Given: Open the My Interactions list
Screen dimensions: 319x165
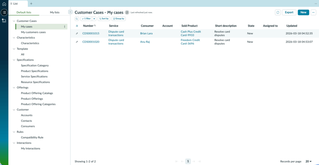Looking at the screenshot, I should click(31, 149).
